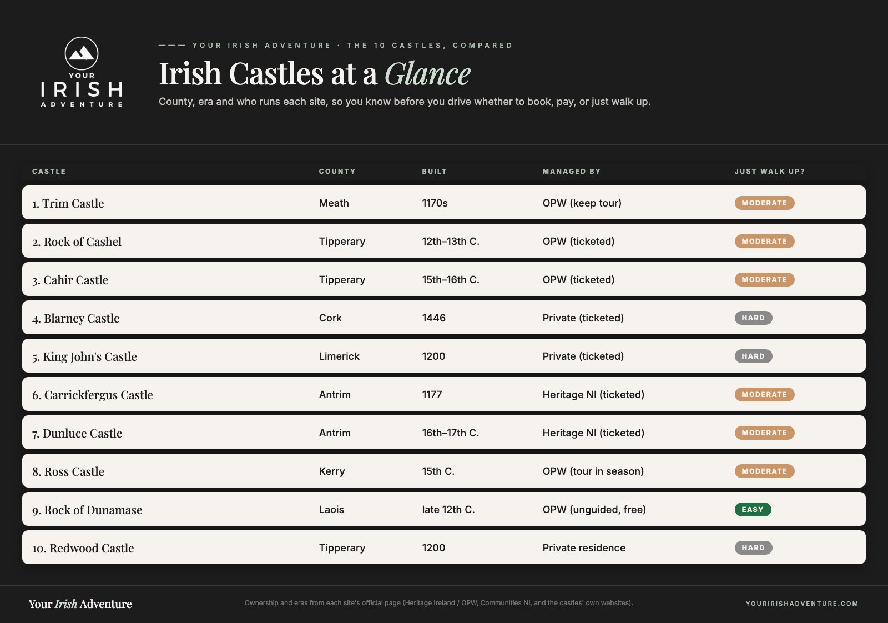
Task: Click the Managed By column header
Action: point(571,172)
